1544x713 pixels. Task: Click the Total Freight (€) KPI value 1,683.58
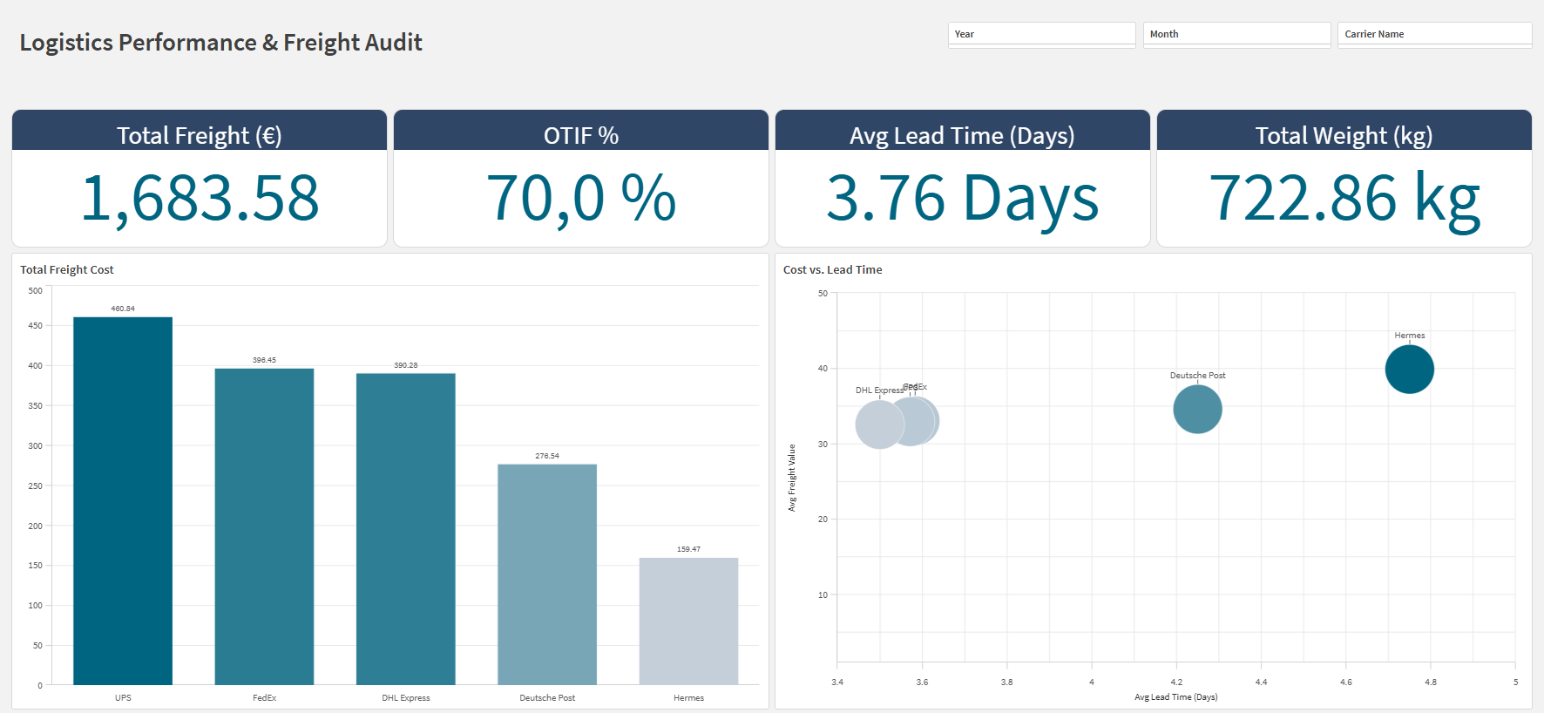200,198
